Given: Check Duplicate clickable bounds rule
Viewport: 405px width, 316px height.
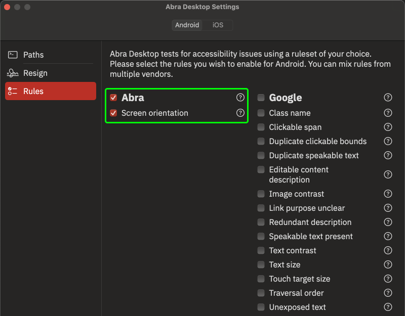Looking at the screenshot, I should [261, 141].
